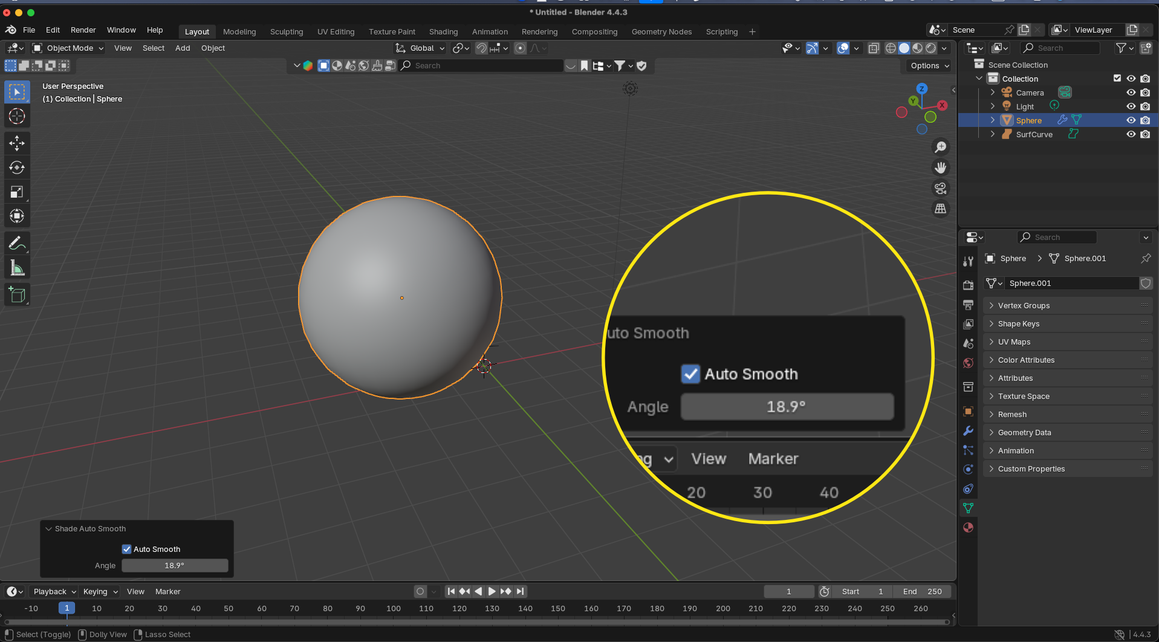Image resolution: width=1159 pixels, height=642 pixels.
Task: Jump to the timeline end frame button
Action: click(521, 591)
